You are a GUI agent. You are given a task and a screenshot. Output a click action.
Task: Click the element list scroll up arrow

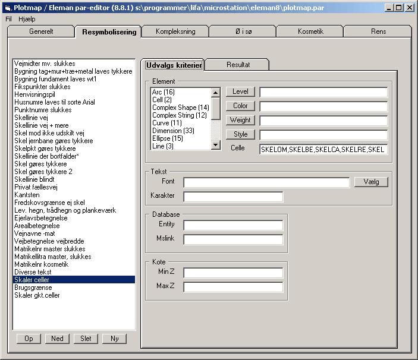(215, 93)
